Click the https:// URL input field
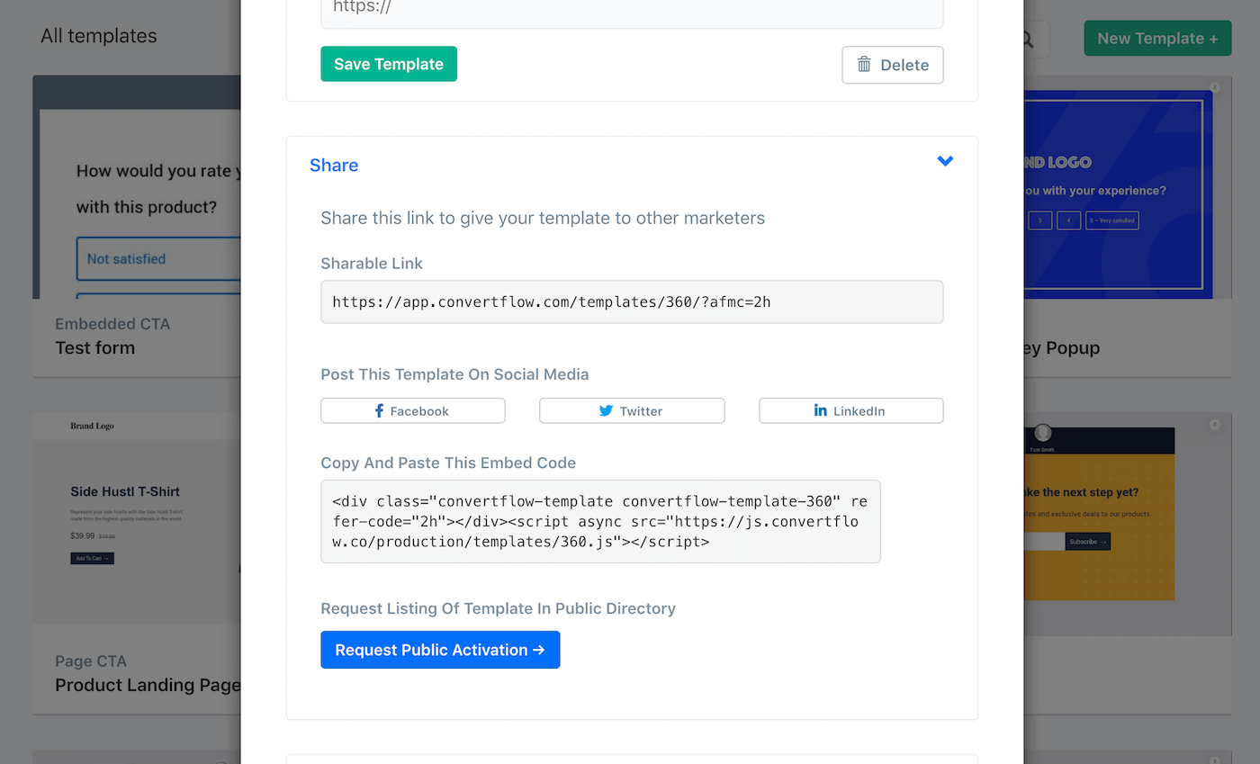Image resolution: width=1260 pixels, height=764 pixels. click(631, 9)
